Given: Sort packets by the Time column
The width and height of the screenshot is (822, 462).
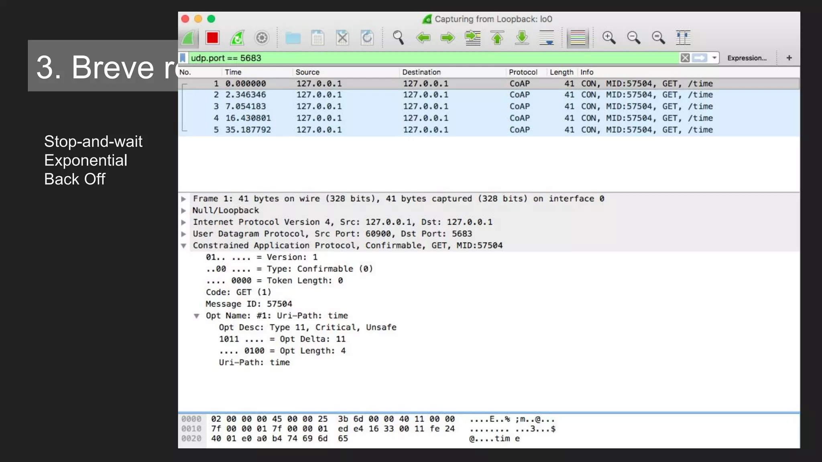Looking at the screenshot, I should click(x=233, y=72).
